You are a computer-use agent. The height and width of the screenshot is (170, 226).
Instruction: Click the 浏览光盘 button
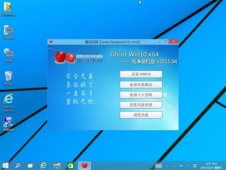pos(141,115)
